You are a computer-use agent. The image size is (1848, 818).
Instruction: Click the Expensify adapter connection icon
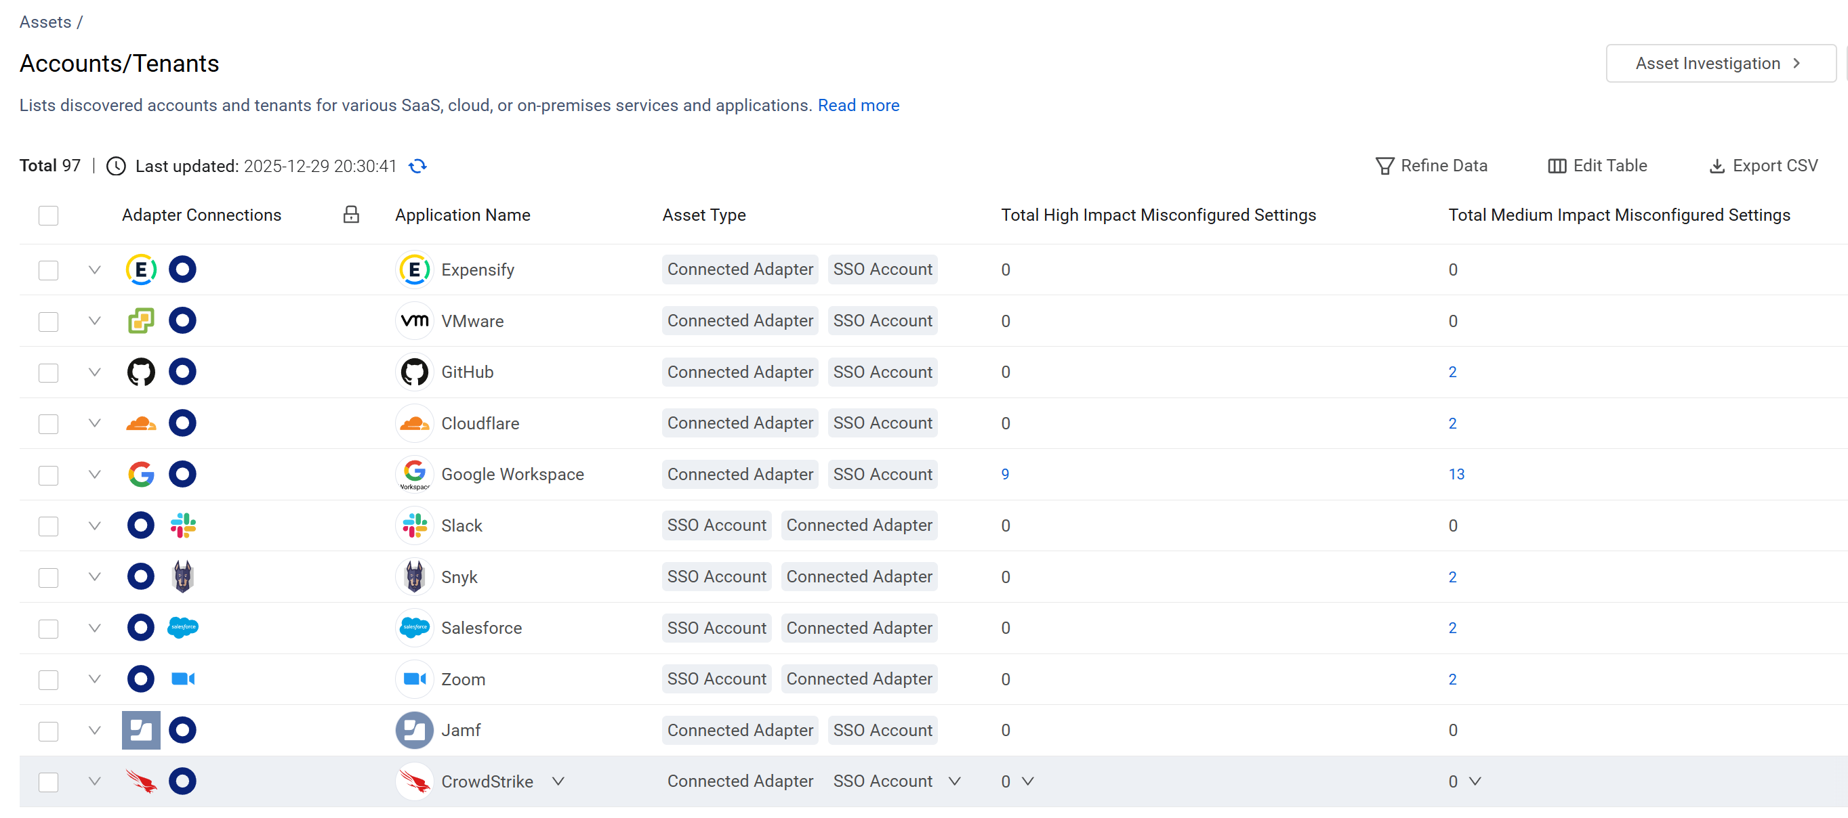click(x=140, y=270)
